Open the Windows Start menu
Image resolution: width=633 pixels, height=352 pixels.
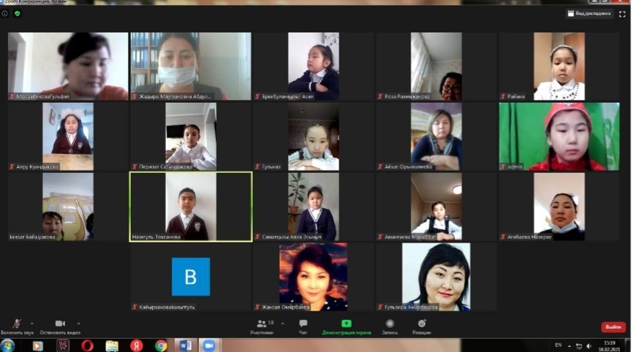(8, 346)
